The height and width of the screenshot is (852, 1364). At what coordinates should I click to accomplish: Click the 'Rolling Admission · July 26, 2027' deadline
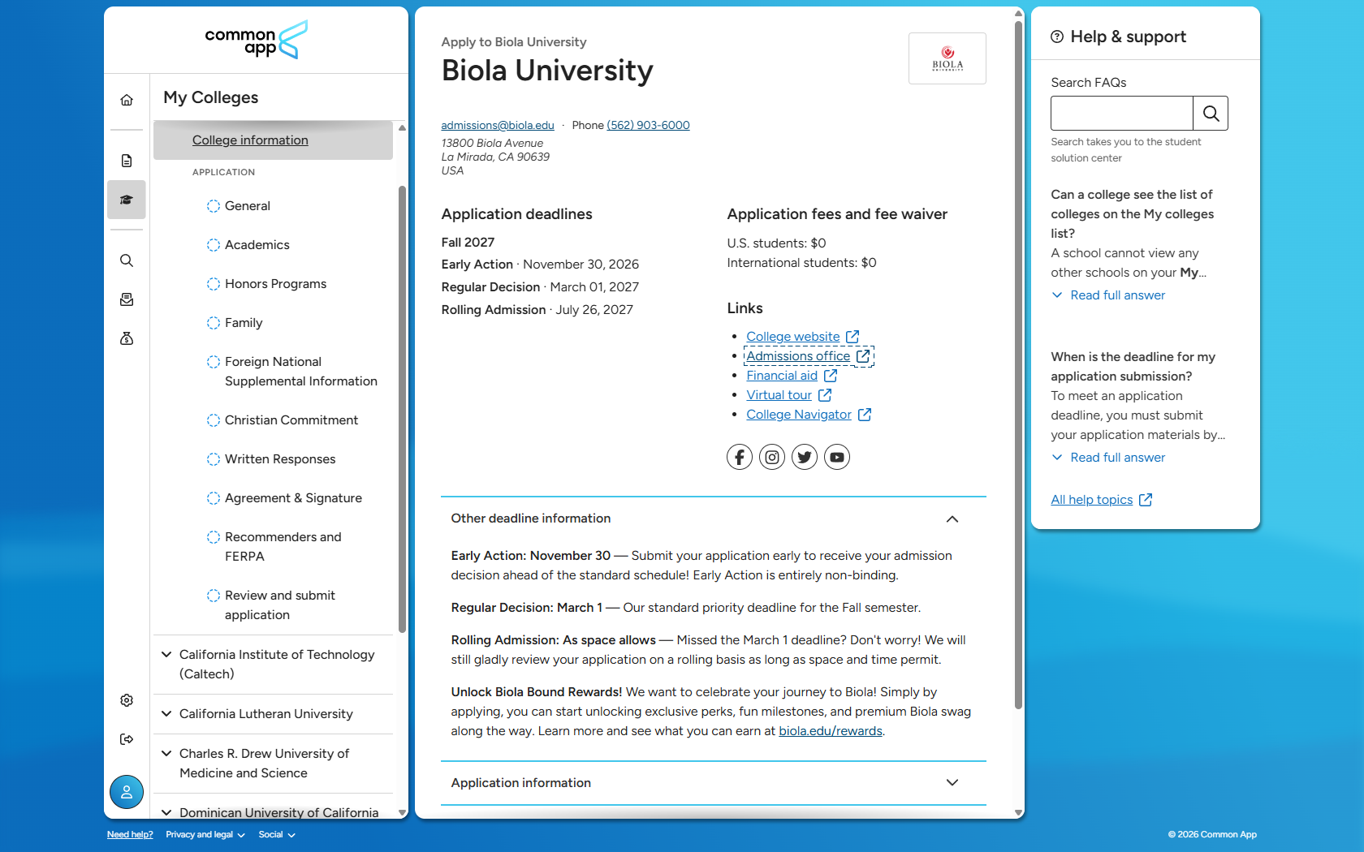(x=537, y=310)
